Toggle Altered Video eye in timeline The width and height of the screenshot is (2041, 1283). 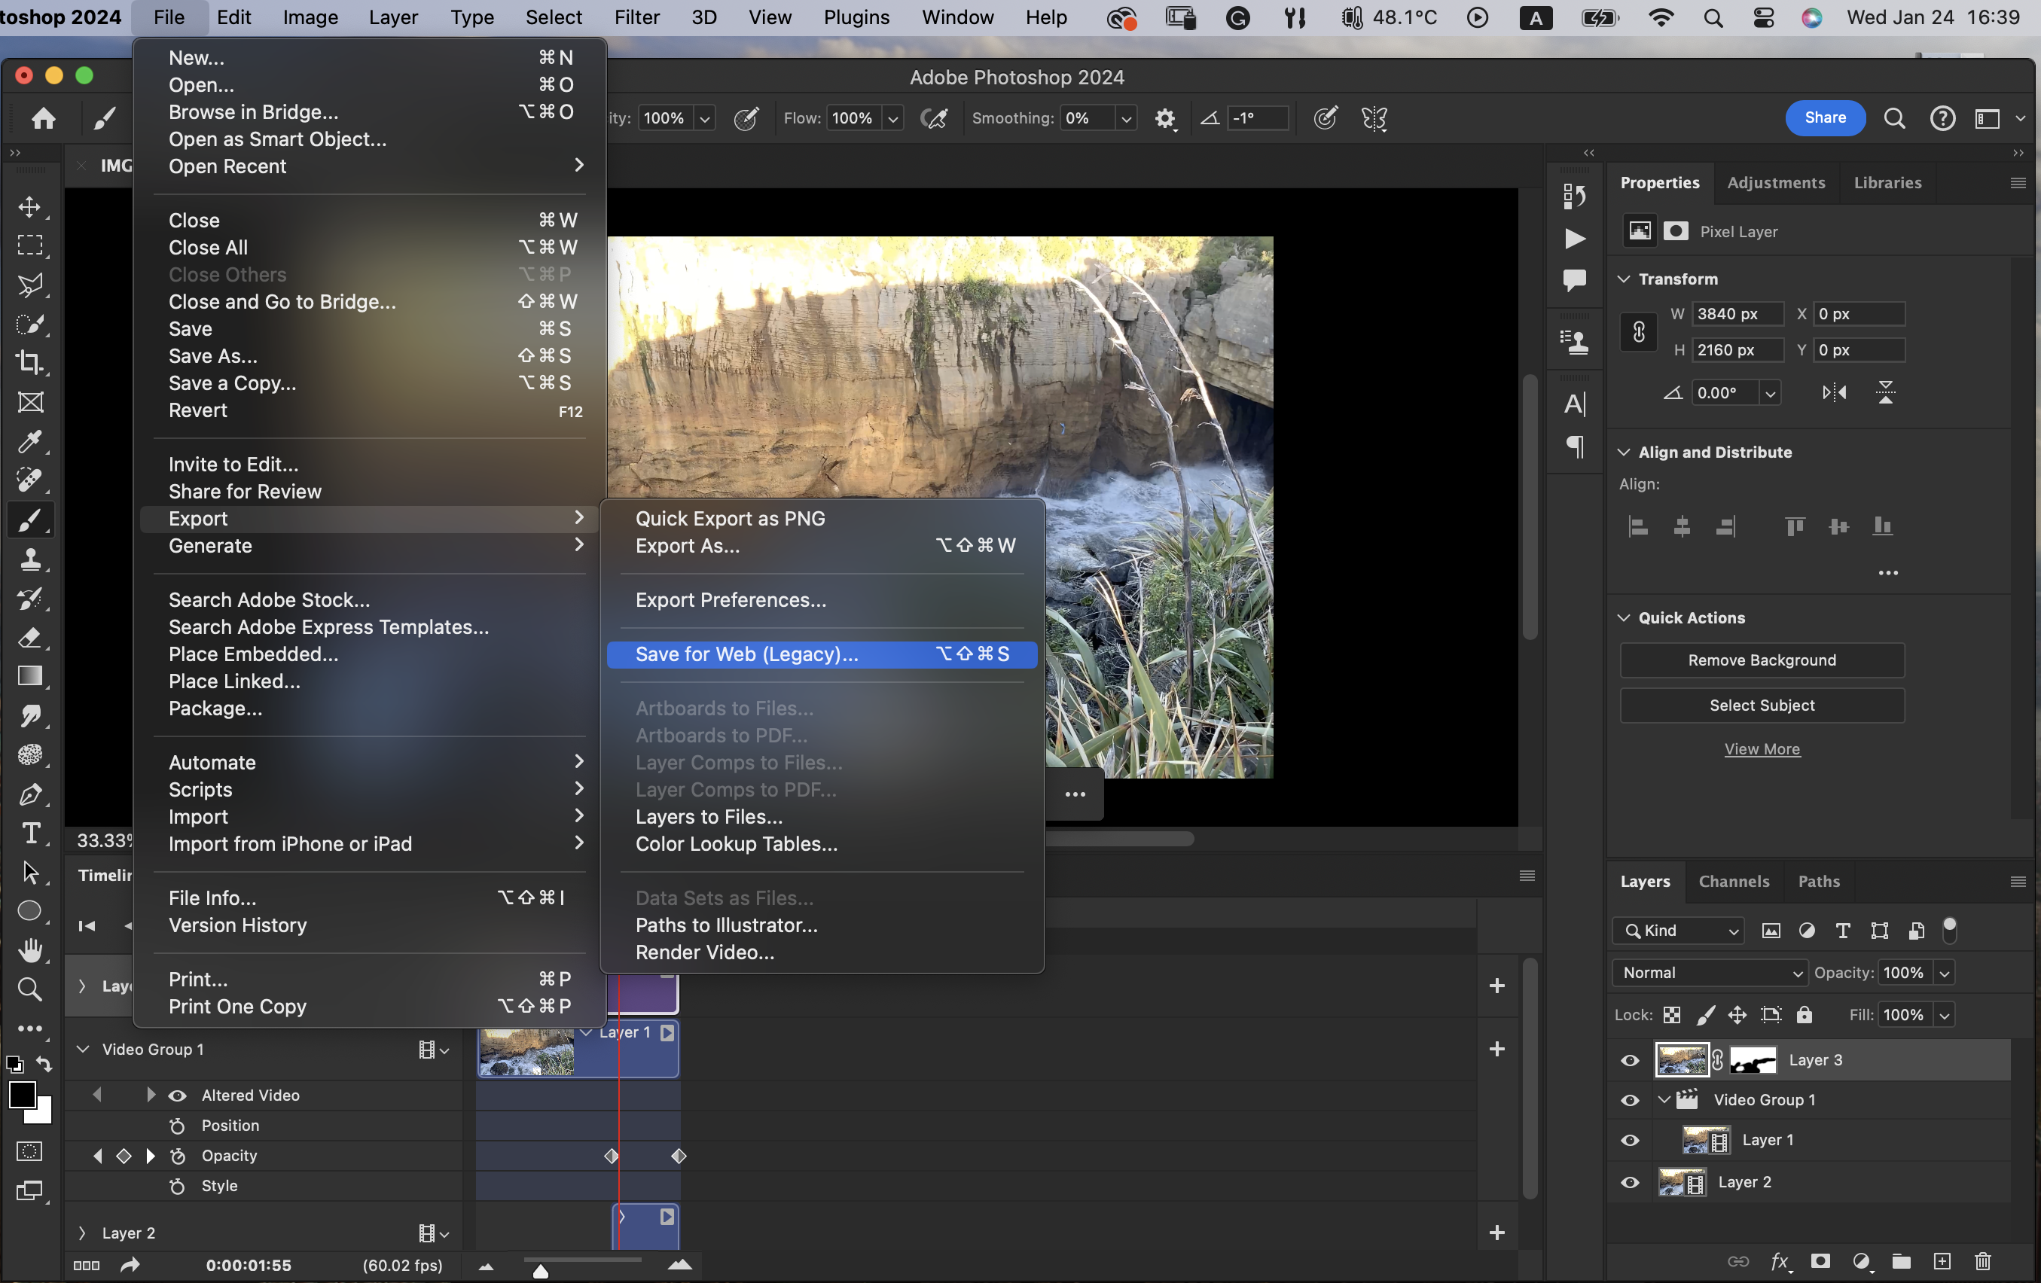point(177,1096)
